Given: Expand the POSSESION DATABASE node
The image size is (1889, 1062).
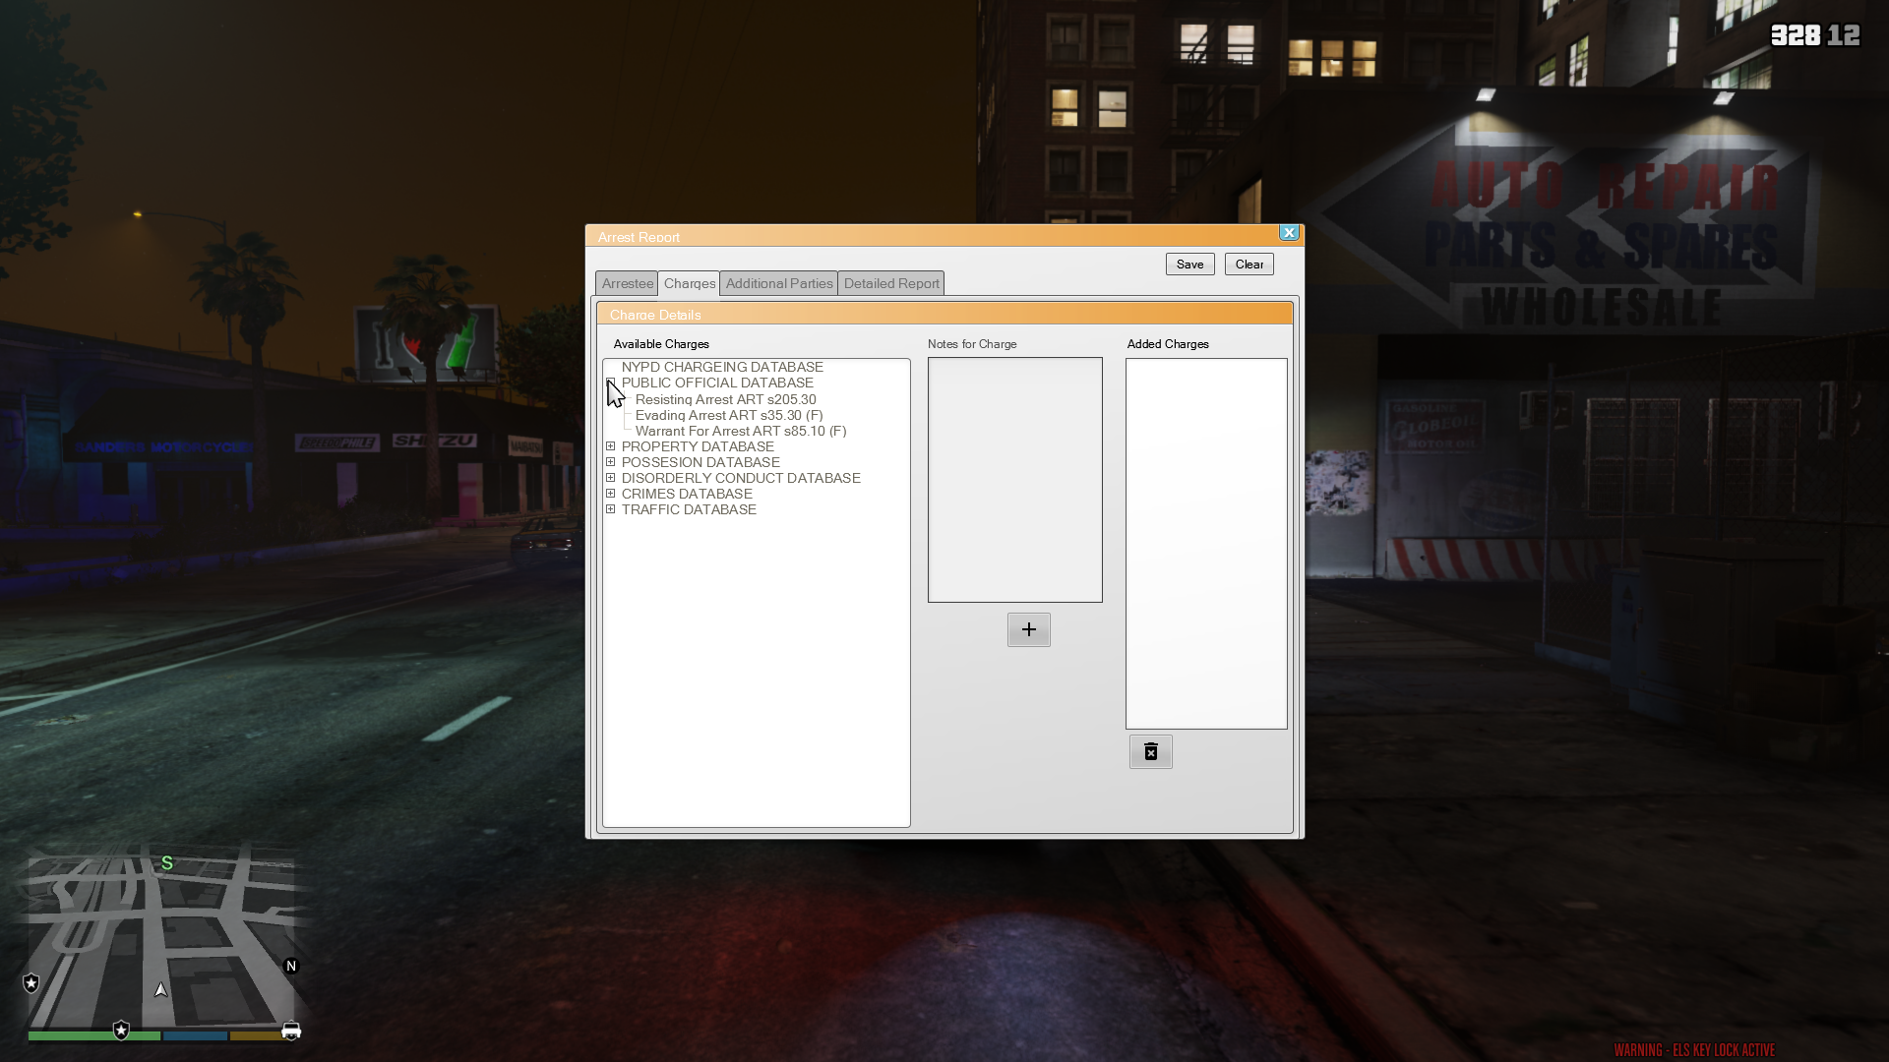Looking at the screenshot, I should [x=611, y=462].
